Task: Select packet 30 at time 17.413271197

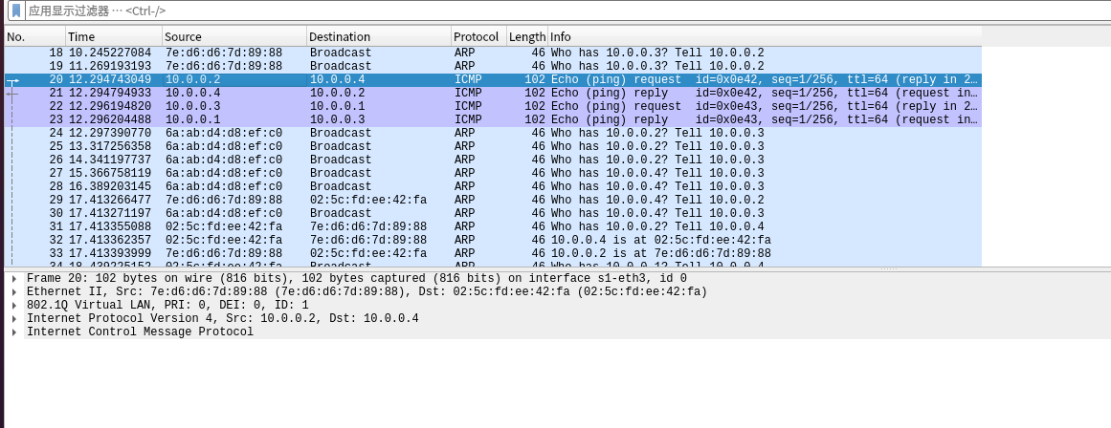Action: coord(493,214)
